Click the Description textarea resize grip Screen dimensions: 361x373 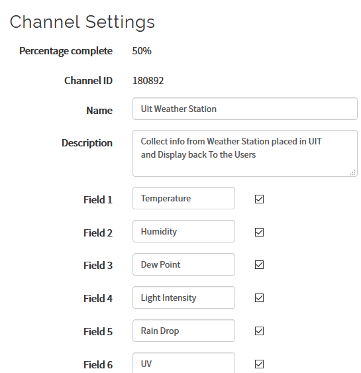click(x=352, y=172)
